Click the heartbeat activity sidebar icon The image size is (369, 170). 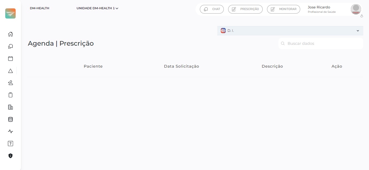point(10,131)
